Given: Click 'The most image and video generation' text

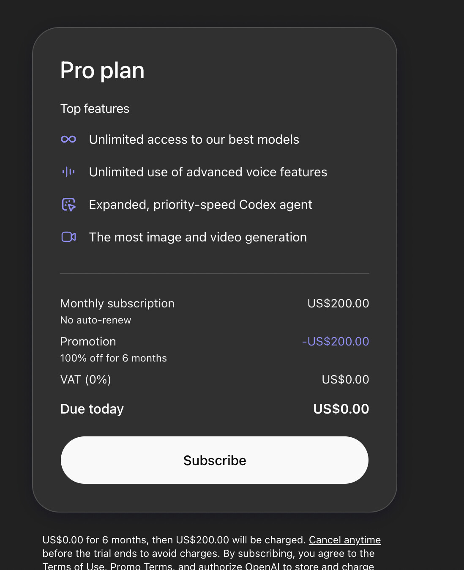Looking at the screenshot, I should click(x=198, y=237).
